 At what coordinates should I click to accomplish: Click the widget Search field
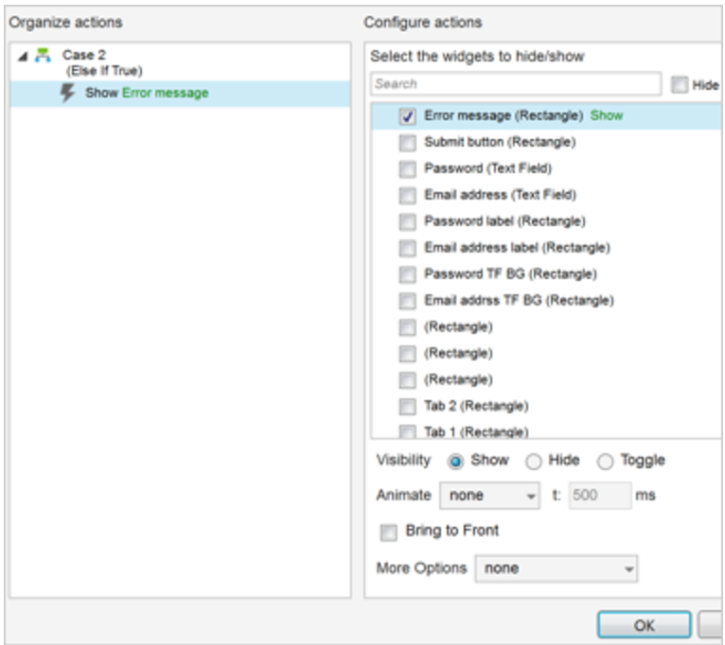(516, 83)
